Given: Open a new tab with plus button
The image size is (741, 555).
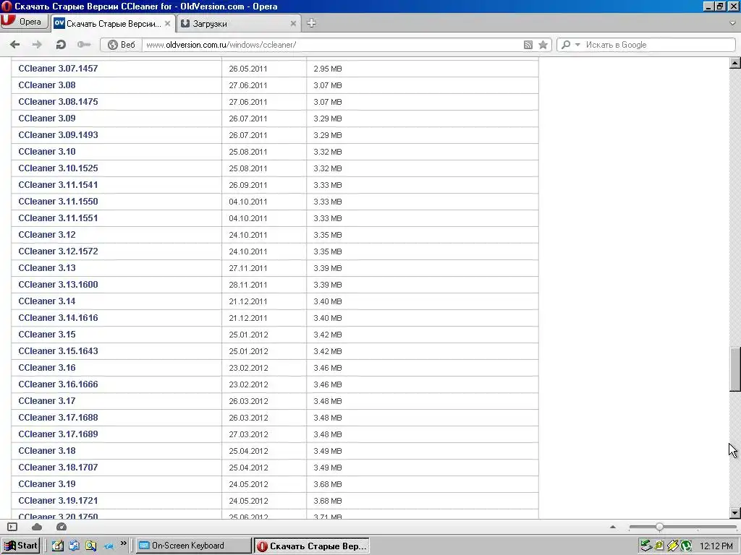Looking at the screenshot, I should [311, 22].
